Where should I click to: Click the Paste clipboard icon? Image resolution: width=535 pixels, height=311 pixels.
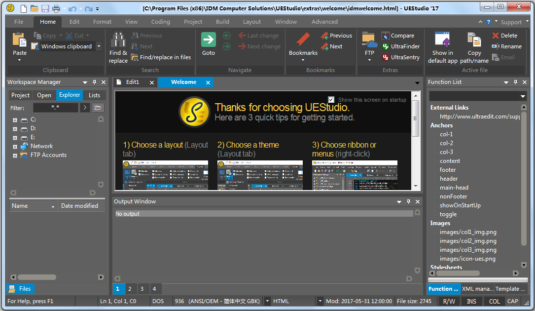point(19,39)
